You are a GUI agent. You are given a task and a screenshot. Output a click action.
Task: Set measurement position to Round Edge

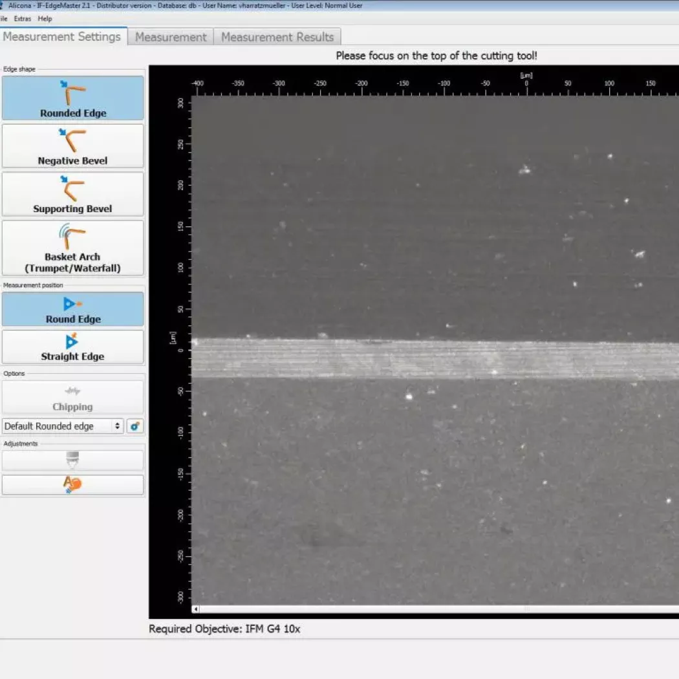pyautogui.click(x=72, y=309)
